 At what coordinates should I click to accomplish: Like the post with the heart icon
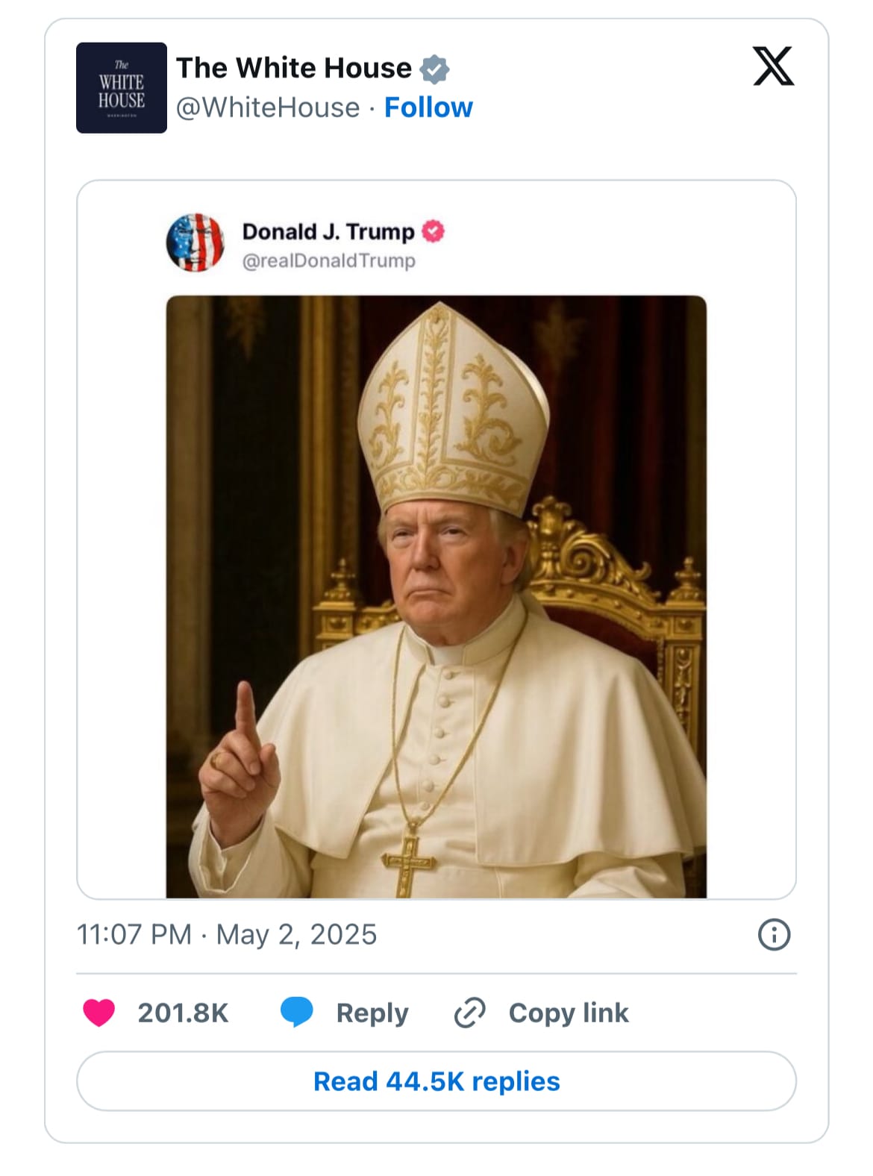point(99,1013)
